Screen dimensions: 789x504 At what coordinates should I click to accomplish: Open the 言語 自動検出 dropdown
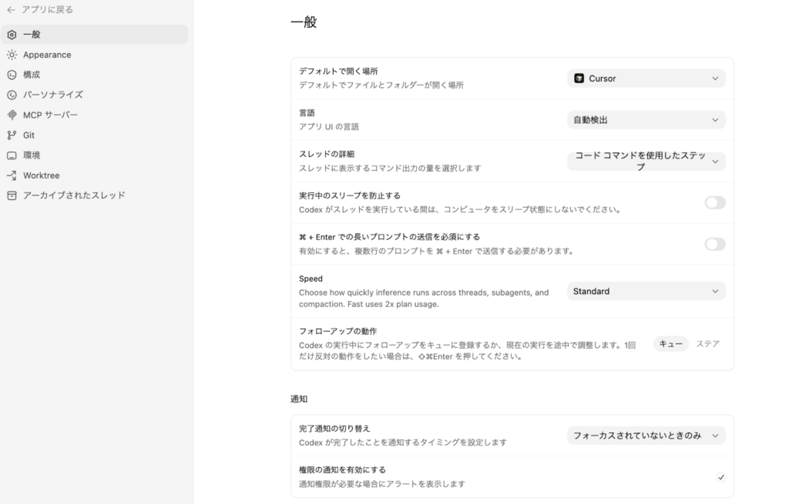click(x=646, y=119)
